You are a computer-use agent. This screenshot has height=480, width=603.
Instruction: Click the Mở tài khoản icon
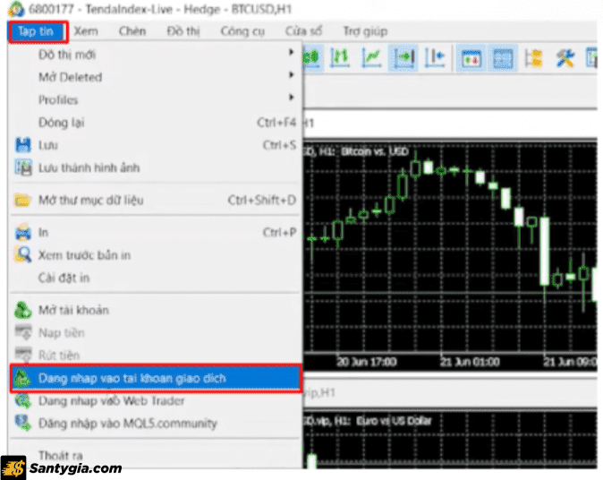coord(22,310)
